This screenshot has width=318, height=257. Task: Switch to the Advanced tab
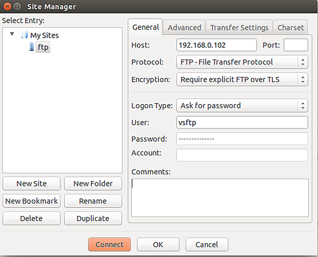(x=184, y=27)
